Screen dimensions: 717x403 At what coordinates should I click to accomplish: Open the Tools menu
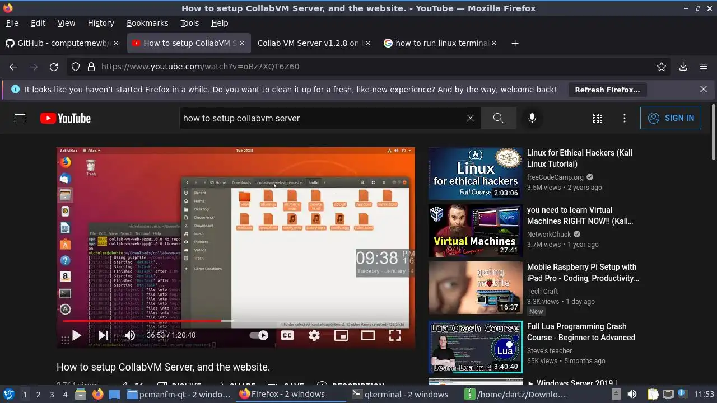click(x=189, y=23)
